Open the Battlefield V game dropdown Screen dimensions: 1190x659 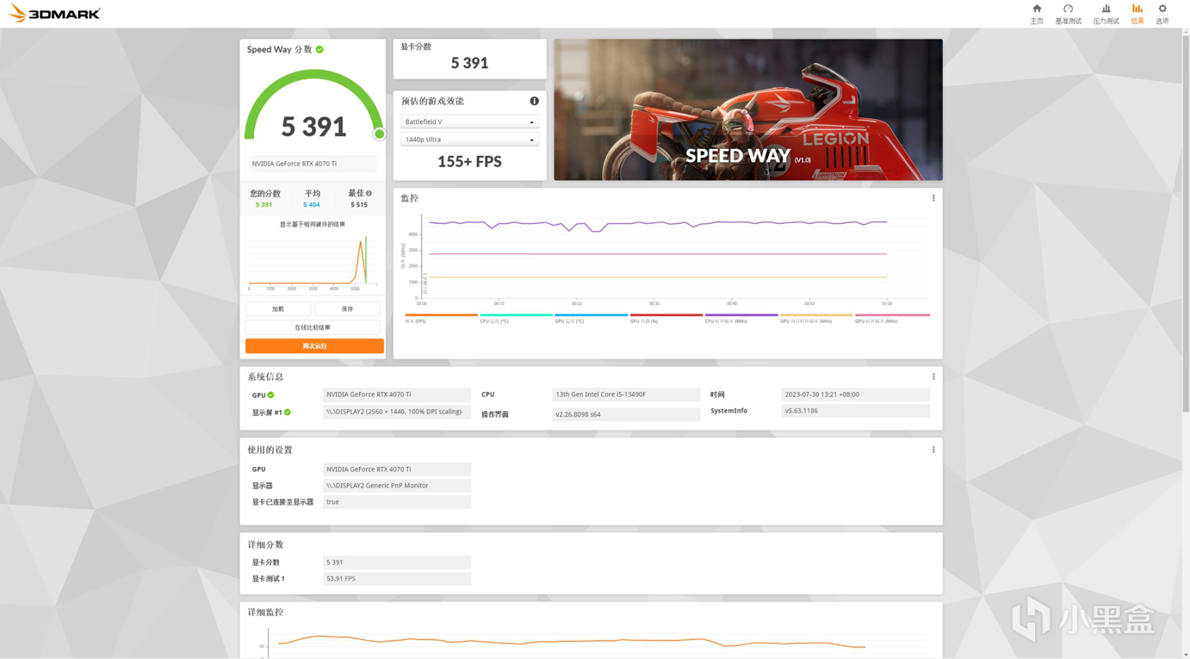(x=470, y=122)
